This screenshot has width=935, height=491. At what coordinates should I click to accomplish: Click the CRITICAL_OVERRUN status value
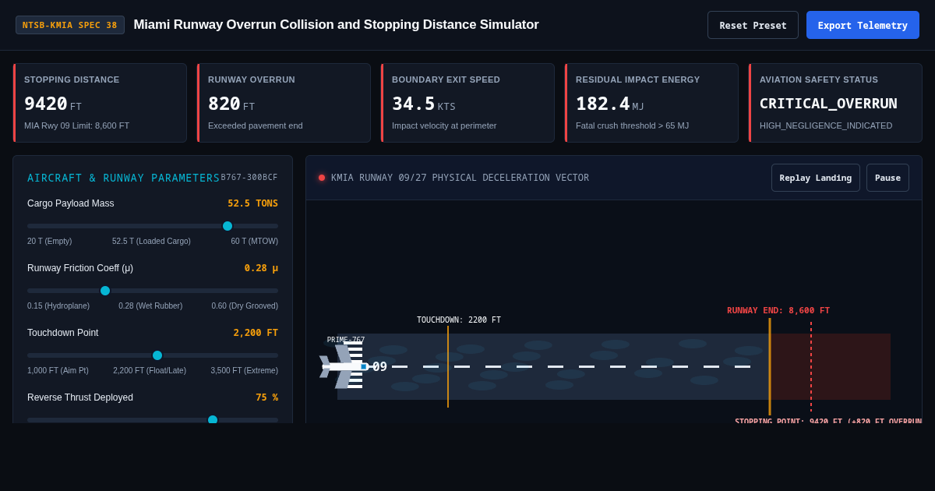pyautogui.click(x=828, y=104)
